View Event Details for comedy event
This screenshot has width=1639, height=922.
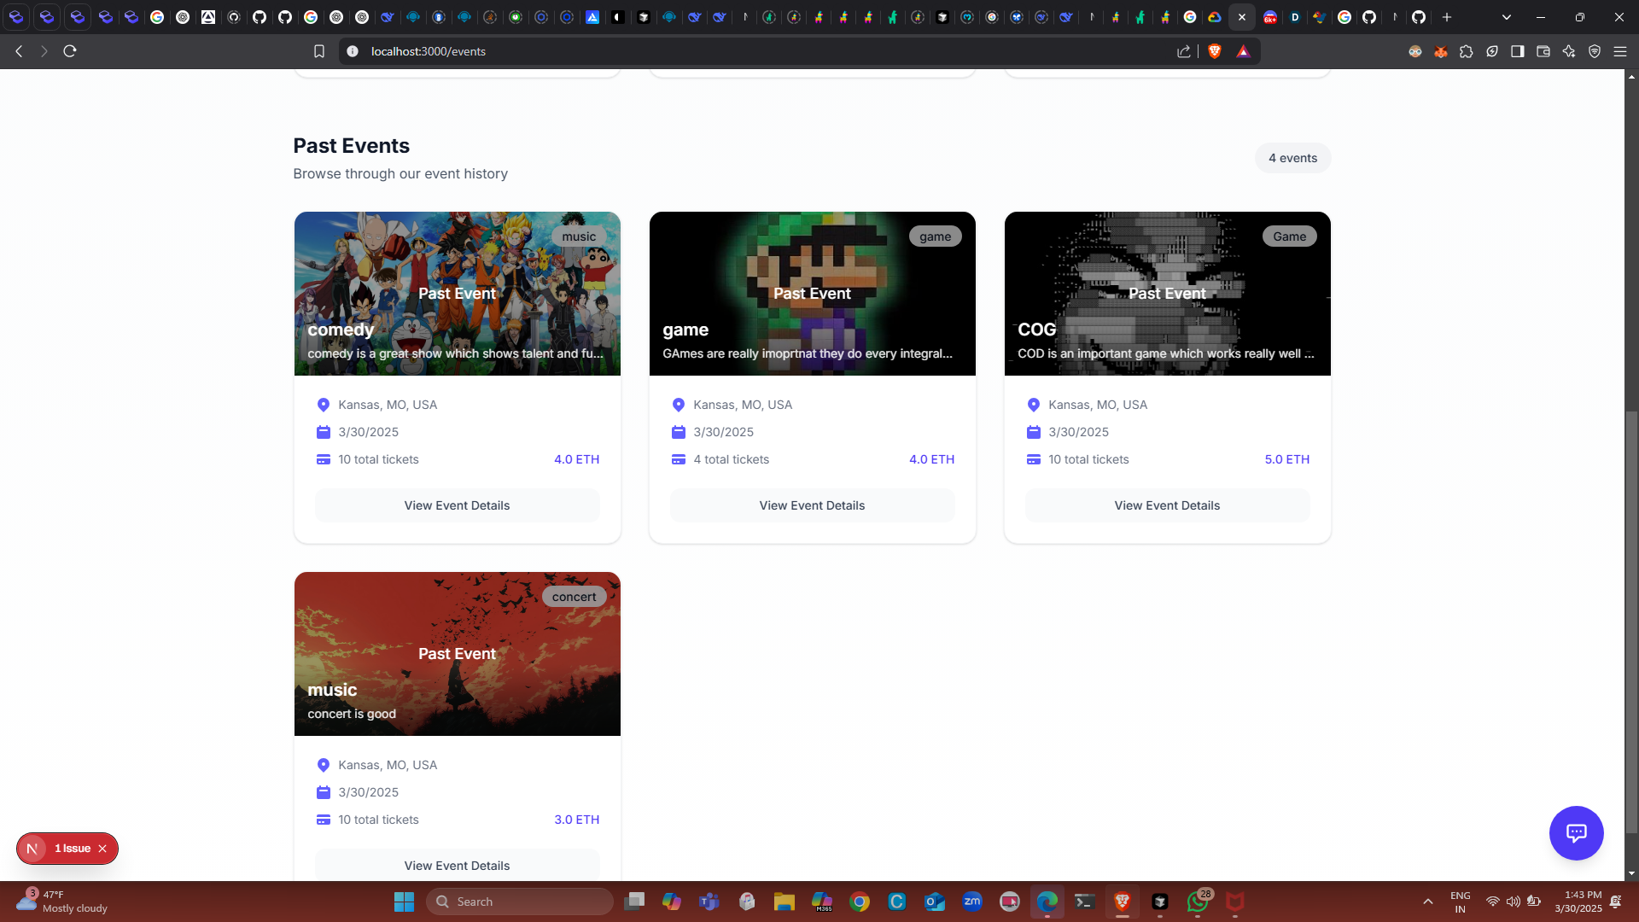pos(457,505)
